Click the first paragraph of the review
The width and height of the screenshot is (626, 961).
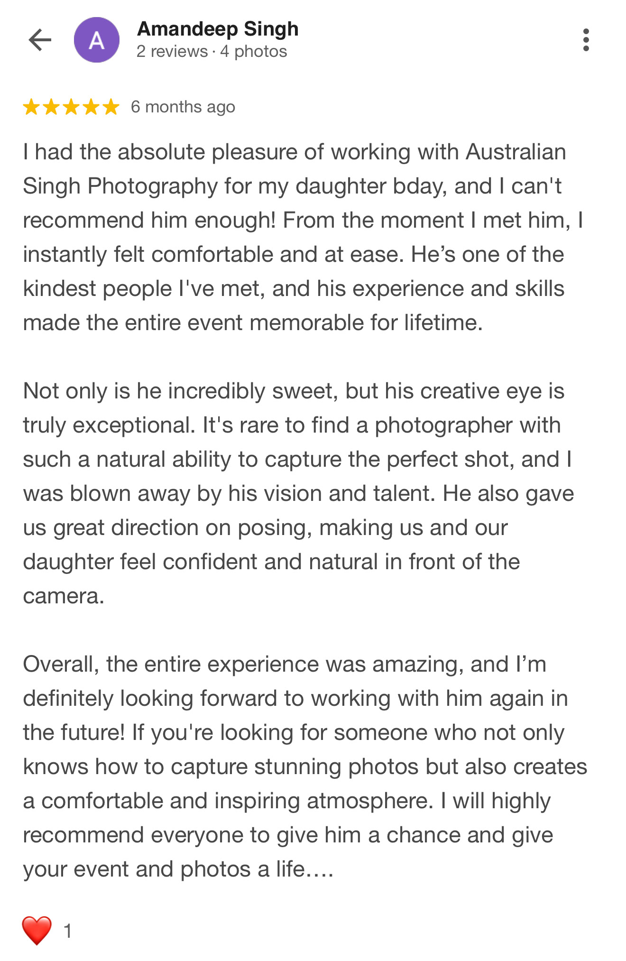(x=294, y=237)
